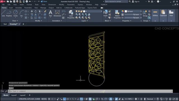Choose the Rectangle draw tool

26,11
